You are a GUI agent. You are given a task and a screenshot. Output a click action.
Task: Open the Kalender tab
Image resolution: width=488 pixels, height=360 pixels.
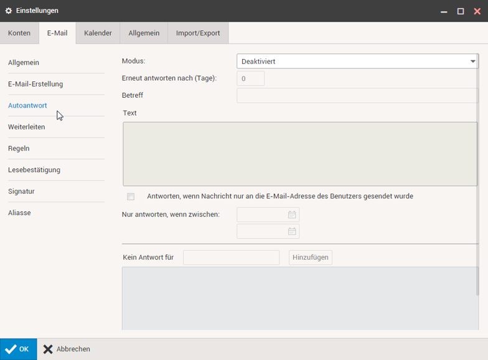click(x=98, y=33)
